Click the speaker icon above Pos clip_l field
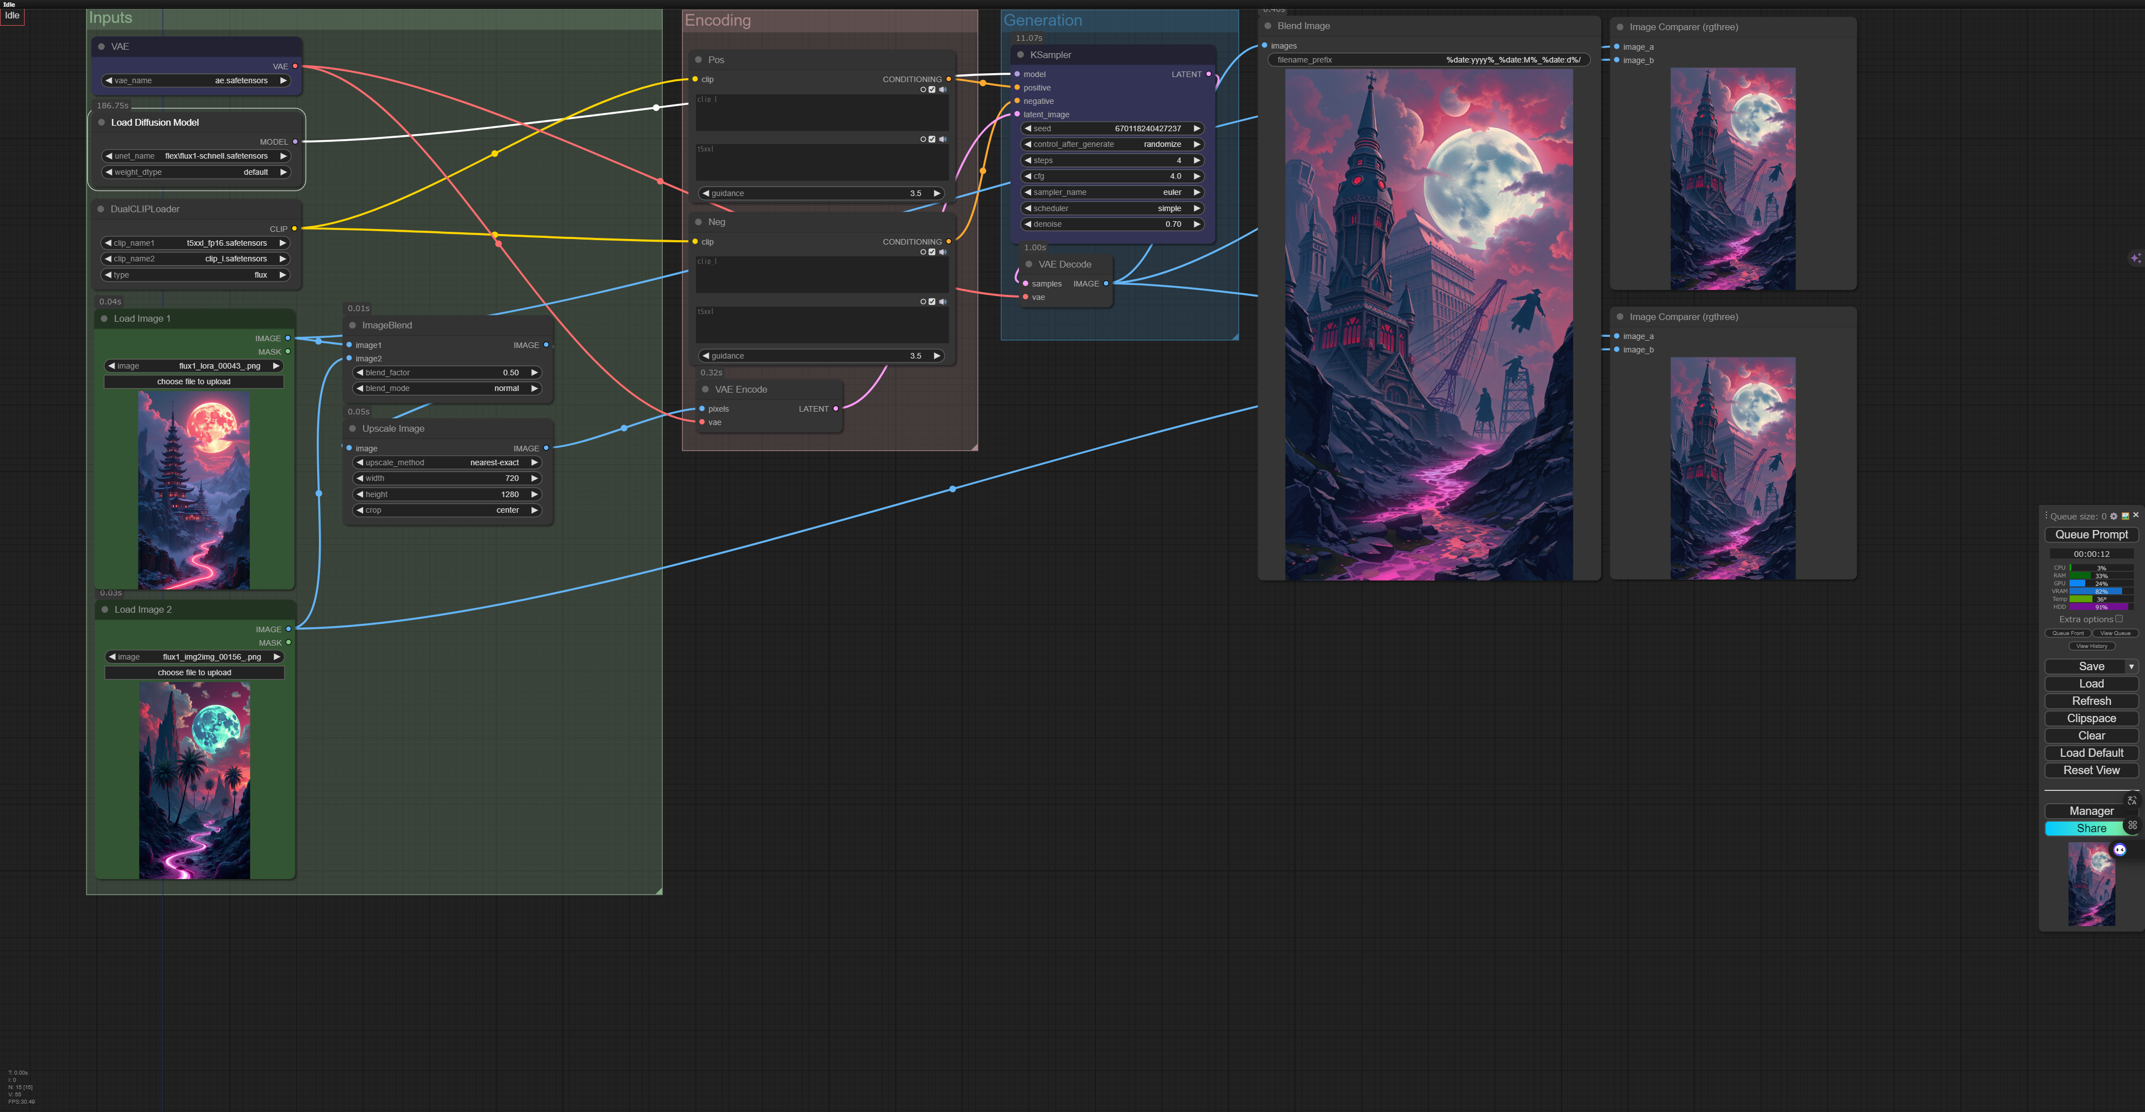Screen dimensions: 2145x1112 point(942,90)
